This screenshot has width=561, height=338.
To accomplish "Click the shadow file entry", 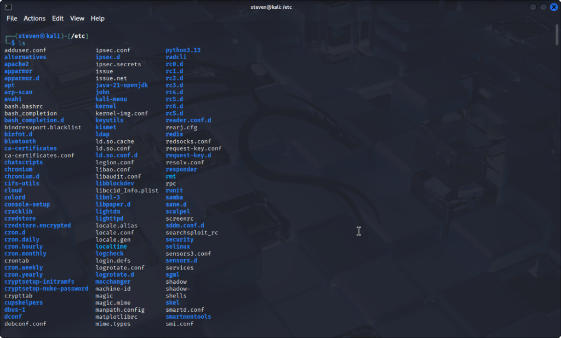I will (176, 282).
